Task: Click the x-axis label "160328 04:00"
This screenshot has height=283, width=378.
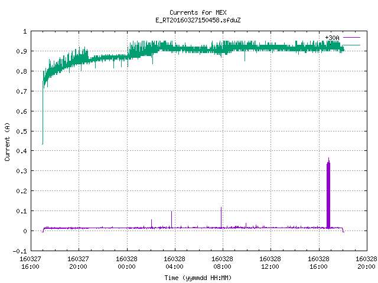Action: (x=174, y=262)
